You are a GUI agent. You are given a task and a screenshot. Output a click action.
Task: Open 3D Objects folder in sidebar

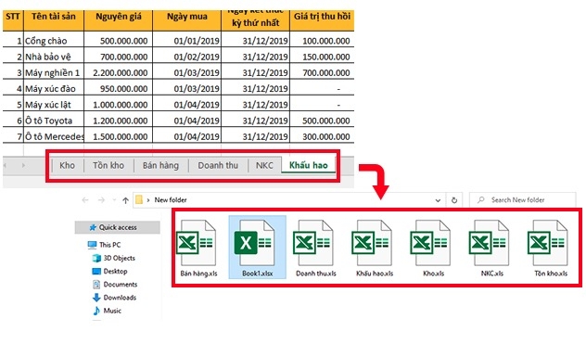pyautogui.click(x=114, y=258)
